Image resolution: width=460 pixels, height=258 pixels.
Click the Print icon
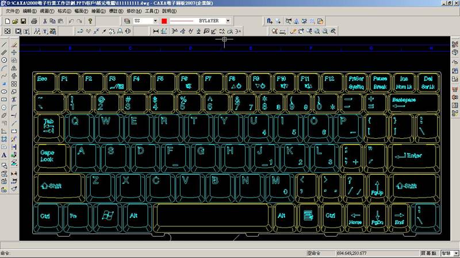click(x=34, y=21)
